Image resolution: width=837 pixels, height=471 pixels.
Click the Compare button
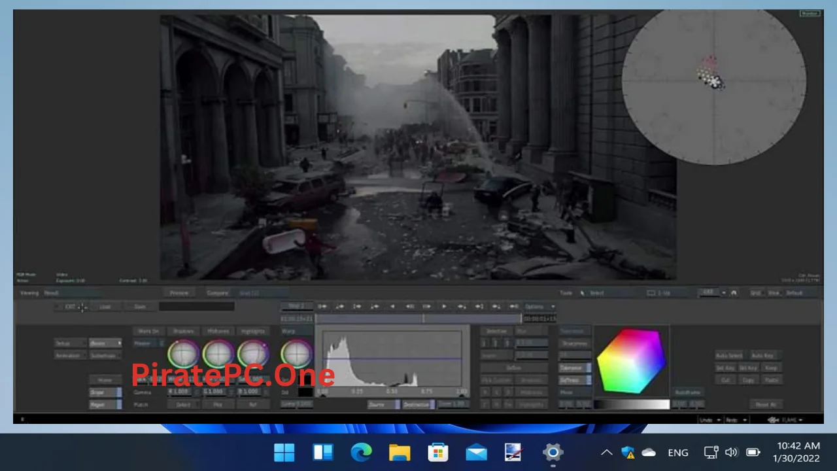[x=218, y=293]
